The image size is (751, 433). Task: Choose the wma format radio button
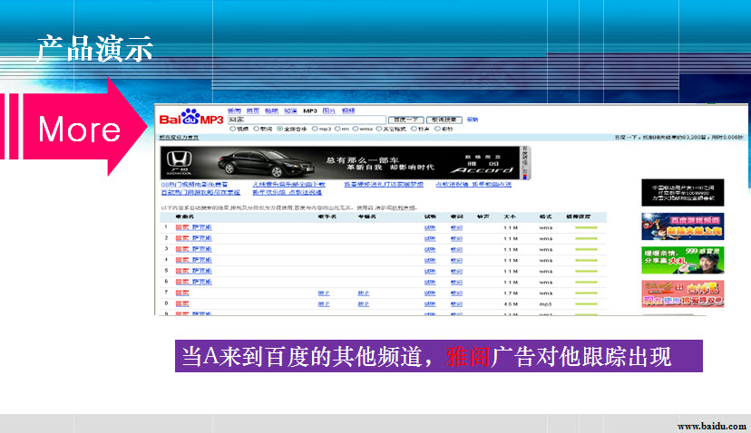tap(356, 129)
